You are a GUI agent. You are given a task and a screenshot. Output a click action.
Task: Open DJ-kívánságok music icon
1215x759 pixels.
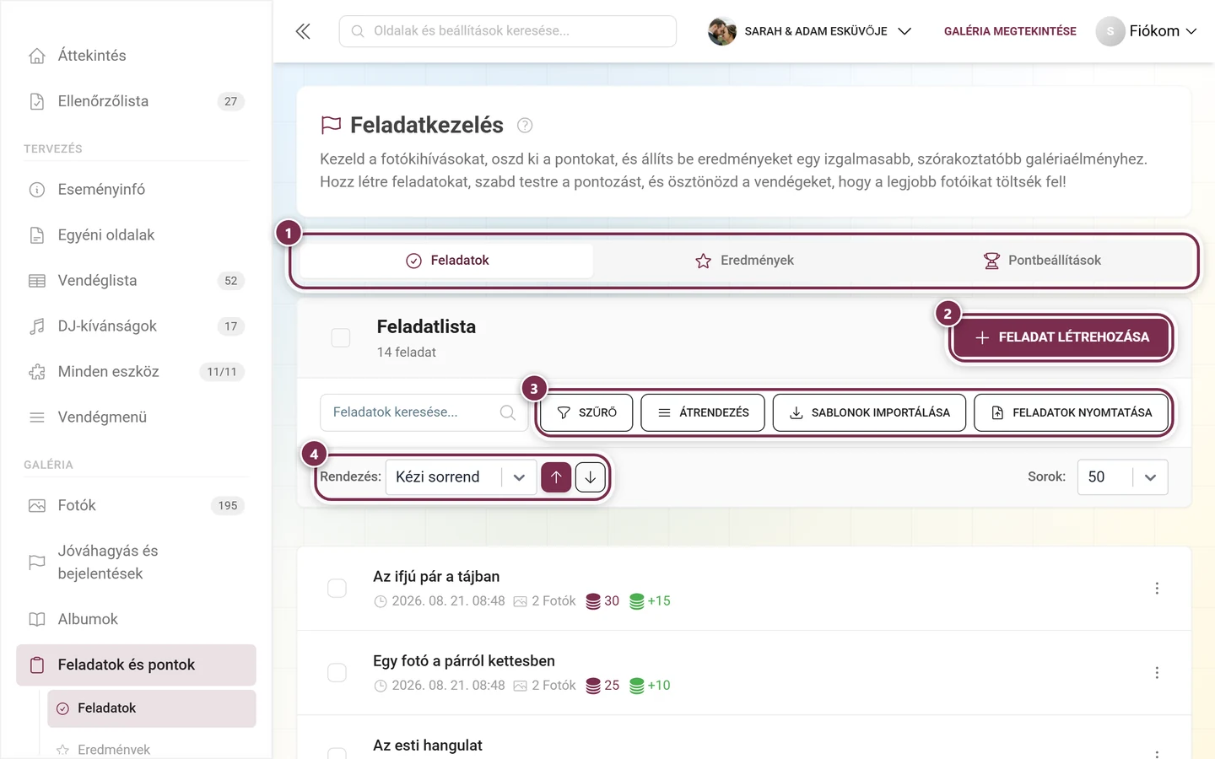37,326
